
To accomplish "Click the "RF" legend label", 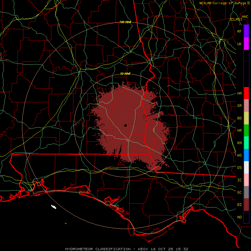I will [240, 31].
